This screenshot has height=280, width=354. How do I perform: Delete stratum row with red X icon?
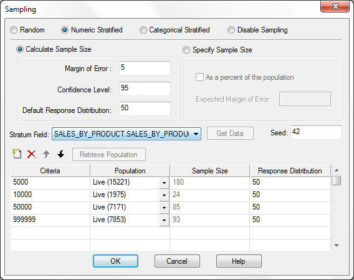pyautogui.click(x=31, y=155)
